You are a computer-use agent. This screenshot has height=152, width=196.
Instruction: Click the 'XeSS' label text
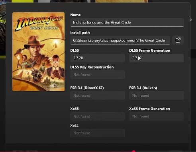tap(74, 109)
